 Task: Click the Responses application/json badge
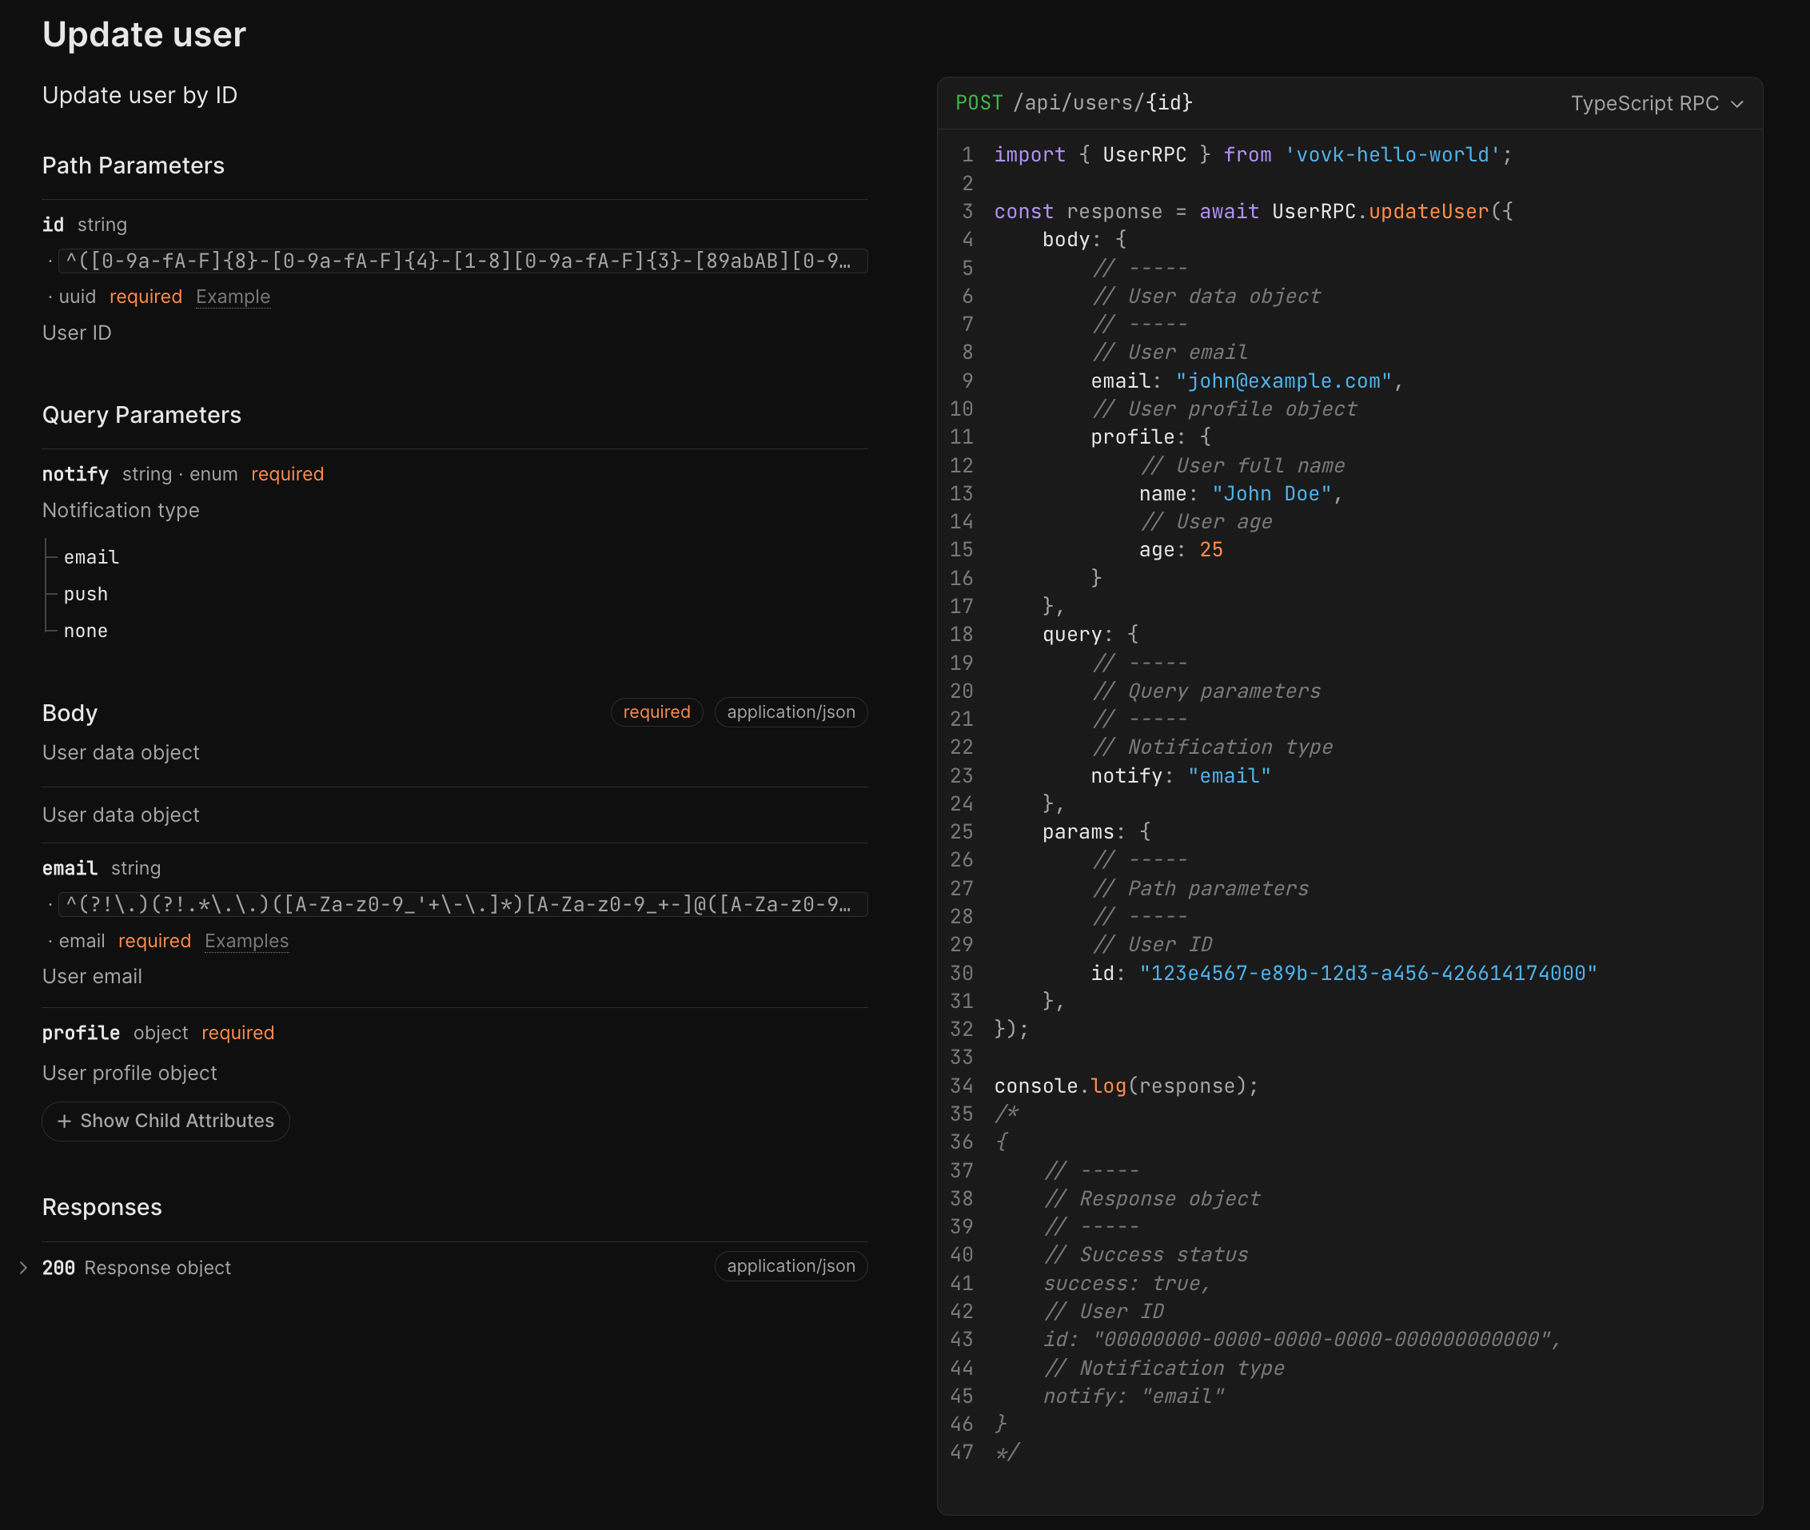tap(790, 1265)
